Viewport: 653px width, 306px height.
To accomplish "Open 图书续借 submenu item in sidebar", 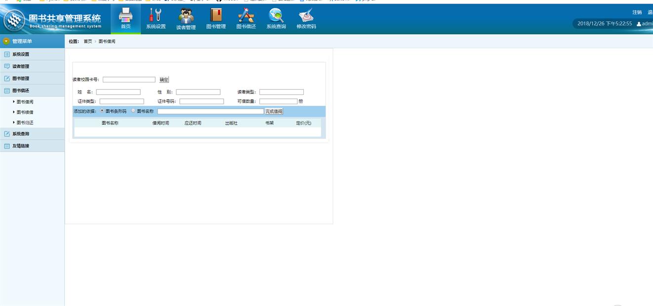I will 25,113.
